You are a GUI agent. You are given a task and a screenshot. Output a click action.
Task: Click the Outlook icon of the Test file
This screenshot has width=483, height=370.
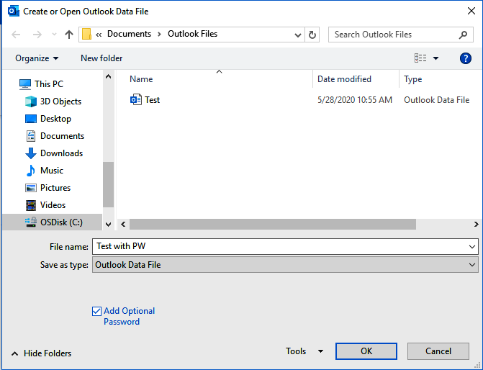pos(136,100)
